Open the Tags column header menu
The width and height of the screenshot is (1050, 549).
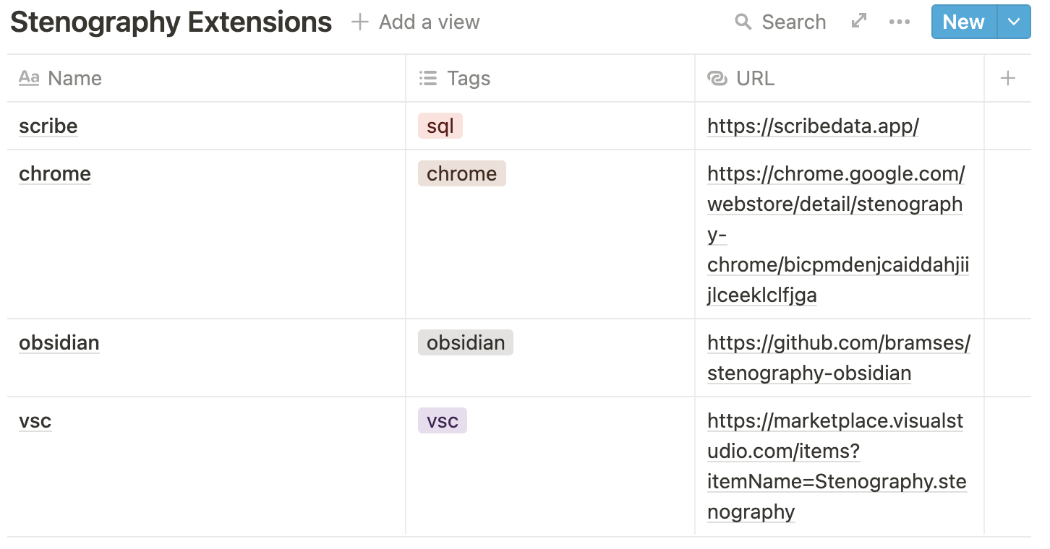point(469,78)
